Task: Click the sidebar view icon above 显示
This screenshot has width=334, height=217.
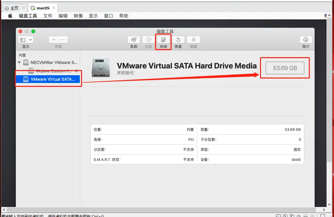Action: coord(23,40)
